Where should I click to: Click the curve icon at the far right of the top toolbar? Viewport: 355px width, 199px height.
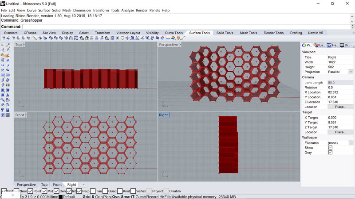coord(183,38)
